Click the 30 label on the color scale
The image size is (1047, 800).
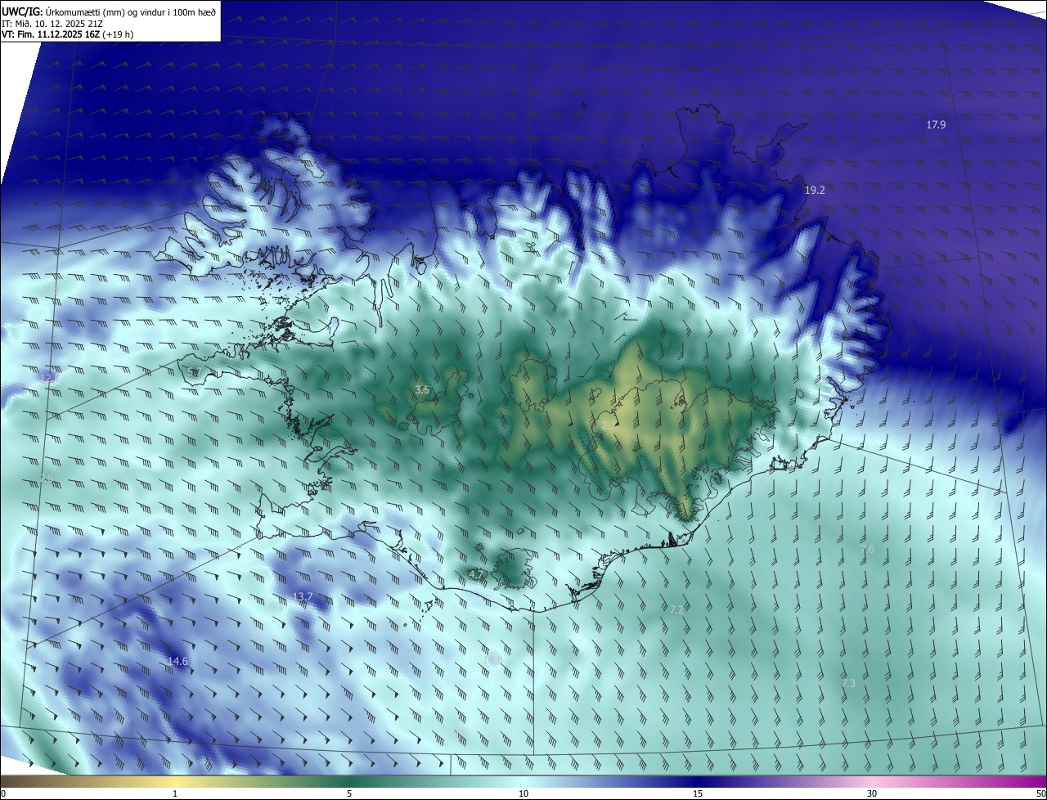(872, 793)
